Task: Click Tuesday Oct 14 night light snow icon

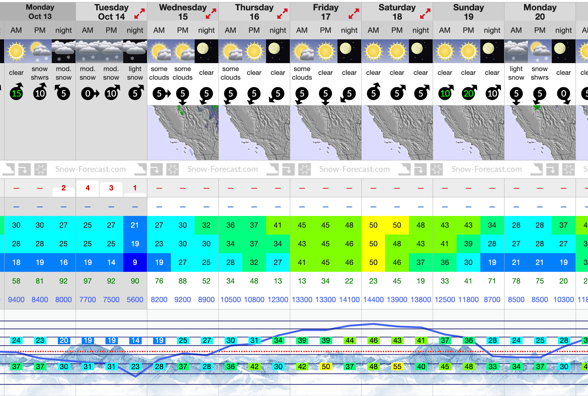Action: 135,51
